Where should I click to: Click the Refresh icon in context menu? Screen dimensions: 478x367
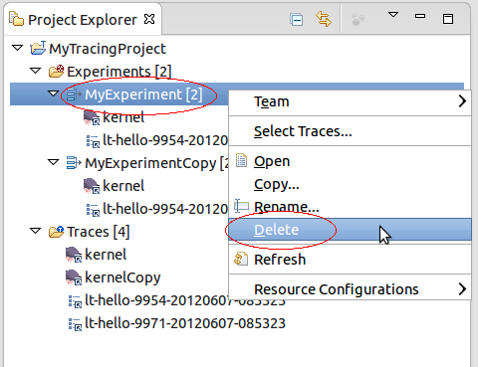241,259
